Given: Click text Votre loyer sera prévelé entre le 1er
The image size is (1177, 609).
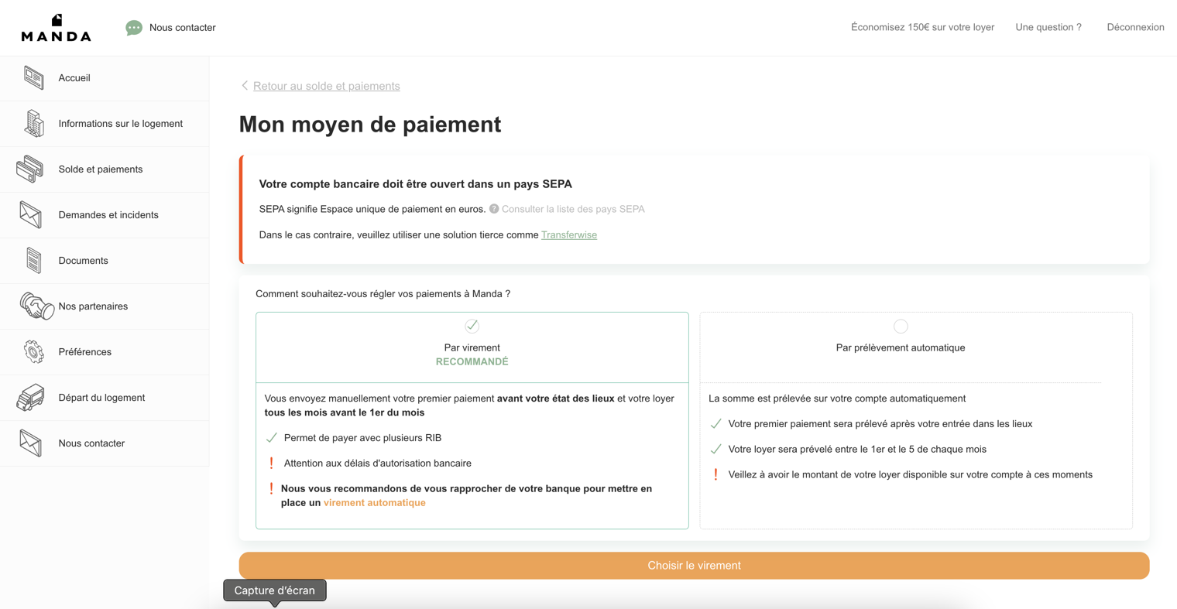Looking at the screenshot, I should [857, 450].
